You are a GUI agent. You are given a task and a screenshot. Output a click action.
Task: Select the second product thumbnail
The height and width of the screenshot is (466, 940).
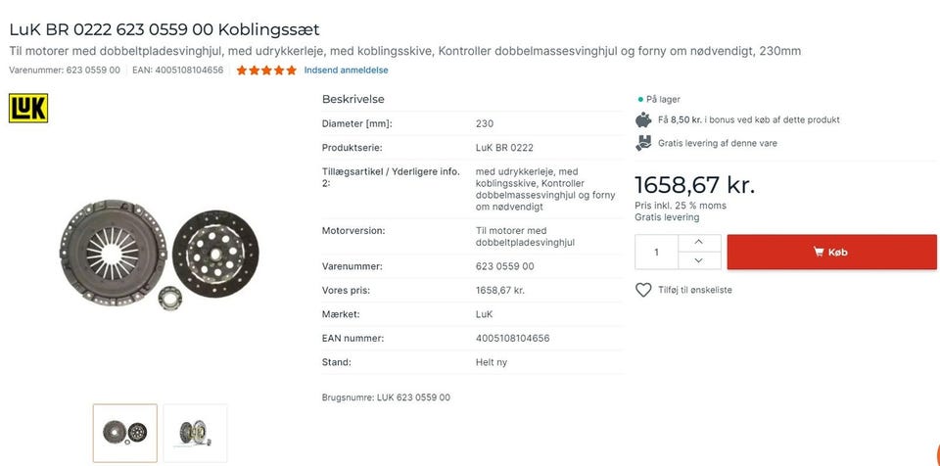(195, 433)
